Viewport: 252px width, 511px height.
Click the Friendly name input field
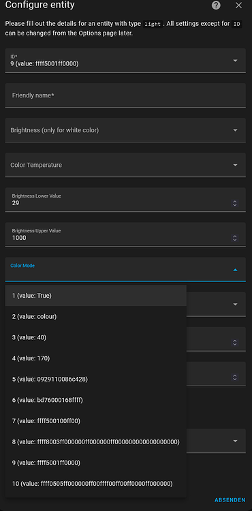[x=125, y=95]
